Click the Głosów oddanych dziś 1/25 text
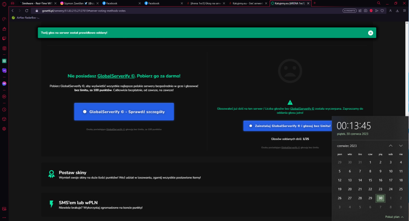The width and height of the screenshot is (409, 221). [290, 139]
